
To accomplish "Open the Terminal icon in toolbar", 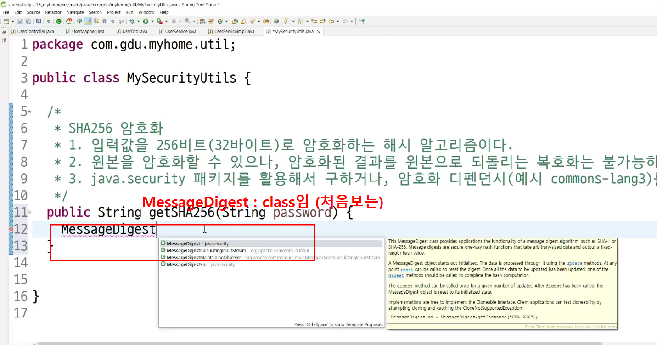I will pyautogui.click(x=38, y=21).
